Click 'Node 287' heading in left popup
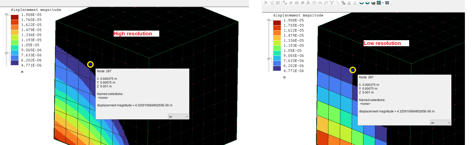 pos(104,71)
